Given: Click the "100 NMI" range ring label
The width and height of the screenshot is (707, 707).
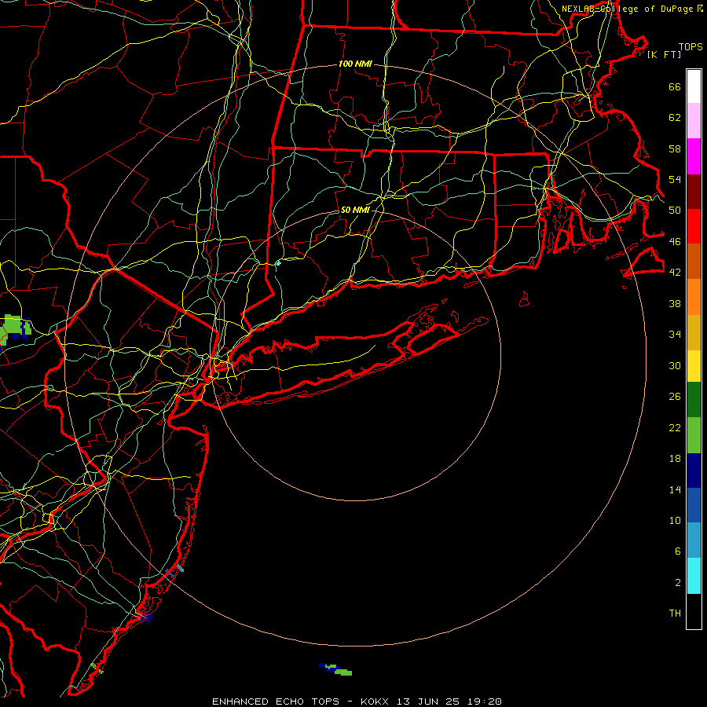Looking at the screenshot, I should coord(355,64).
